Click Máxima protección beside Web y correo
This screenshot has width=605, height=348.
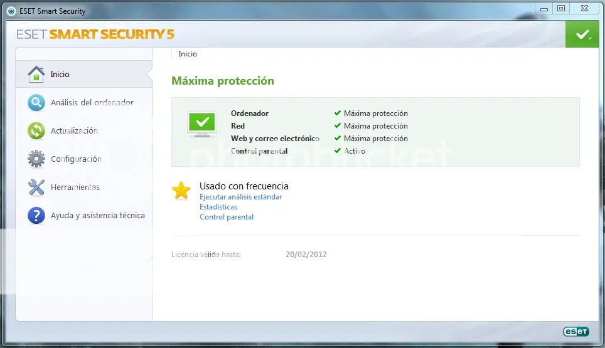coord(376,139)
